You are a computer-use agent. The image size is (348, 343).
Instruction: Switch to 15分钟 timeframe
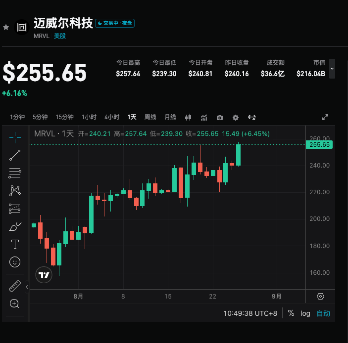pyautogui.click(x=64, y=117)
